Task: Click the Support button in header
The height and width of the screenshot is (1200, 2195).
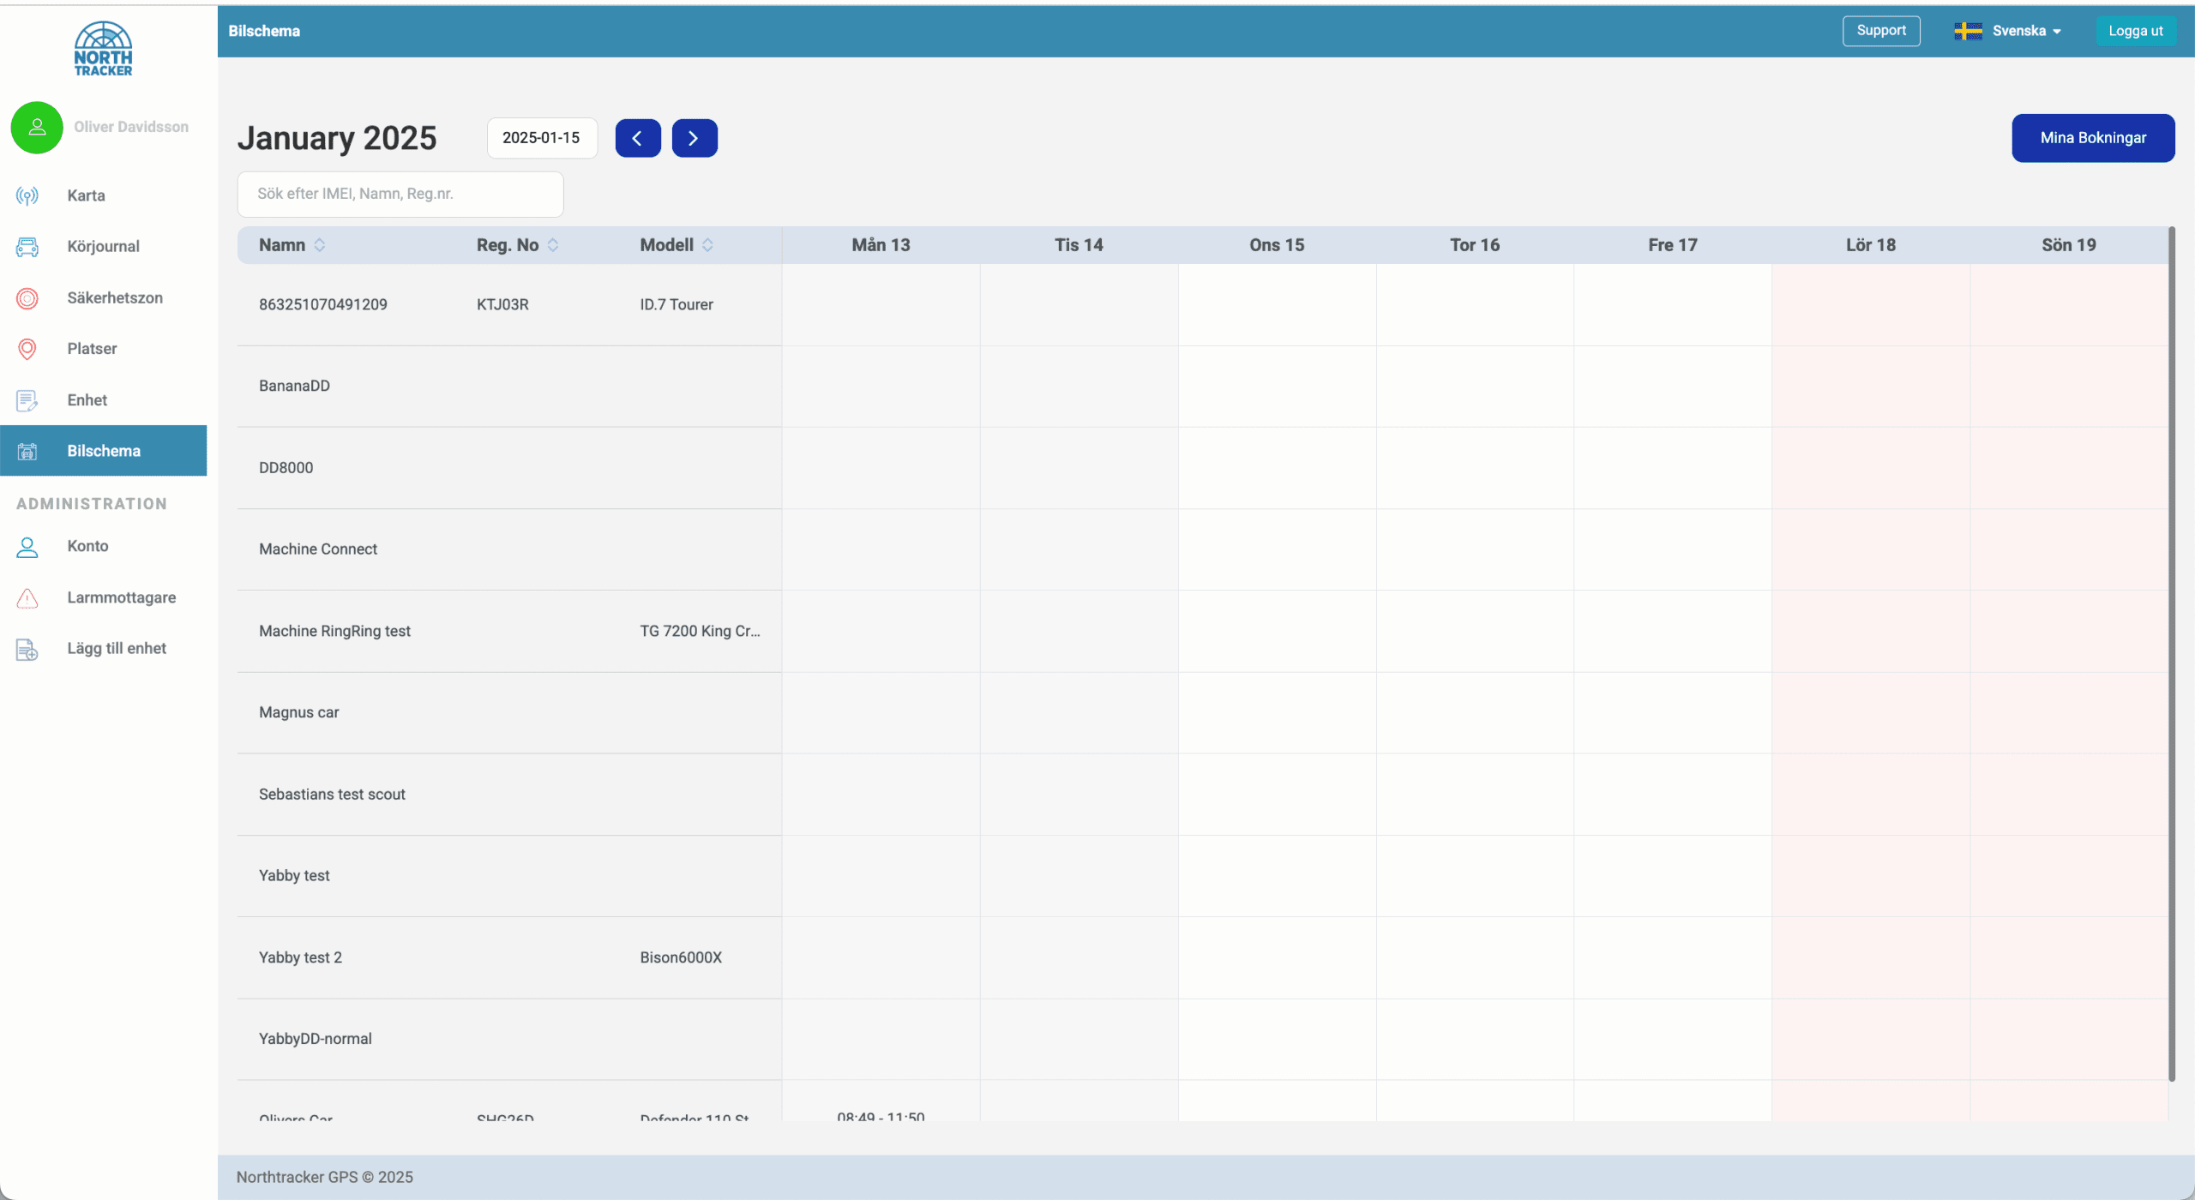Action: [x=1881, y=31]
